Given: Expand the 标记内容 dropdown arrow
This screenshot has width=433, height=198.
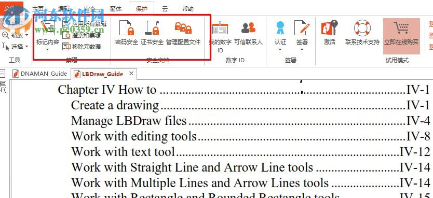Looking at the screenshot, I should pyautogui.click(x=47, y=50).
